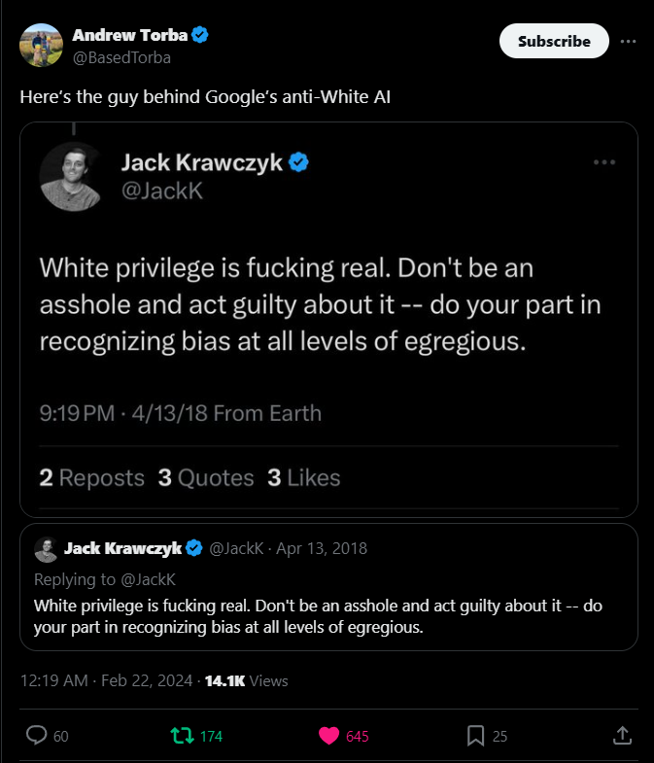Viewport: 654px width, 763px height.
Task: Click verified badge next to large Jack Krawczyk name
Action: 298,162
